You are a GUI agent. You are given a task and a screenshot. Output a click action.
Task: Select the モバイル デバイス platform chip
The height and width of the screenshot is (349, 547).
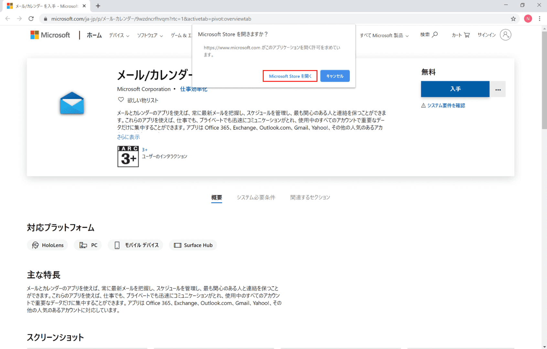pyautogui.click(x=135, y=245)
